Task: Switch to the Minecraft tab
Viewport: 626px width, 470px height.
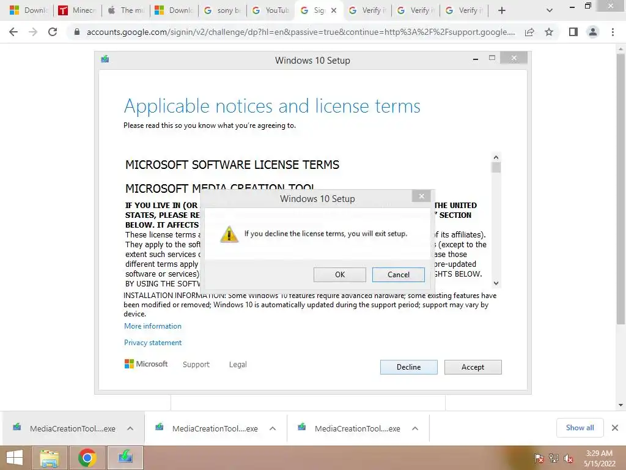Action: point(78,10)
